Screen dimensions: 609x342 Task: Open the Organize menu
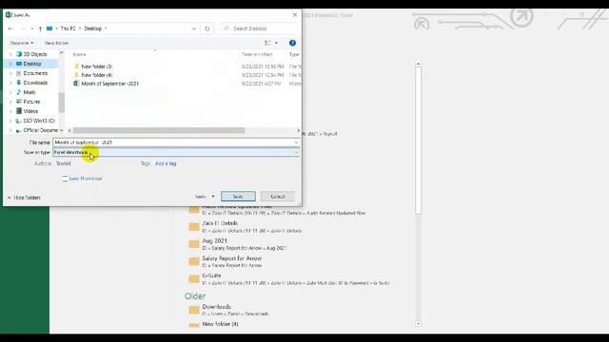point(21,43)
